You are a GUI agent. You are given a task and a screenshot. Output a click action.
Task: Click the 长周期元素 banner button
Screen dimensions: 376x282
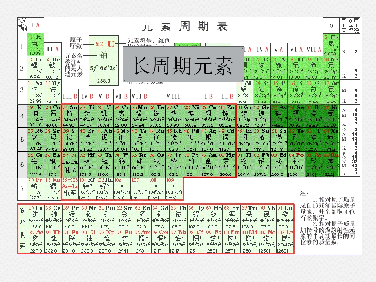[x=183, y=65]
